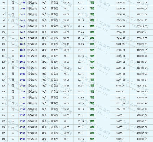Open room 2707 link
Viewport: 153px width, 142px height.
tap(22, 127)
